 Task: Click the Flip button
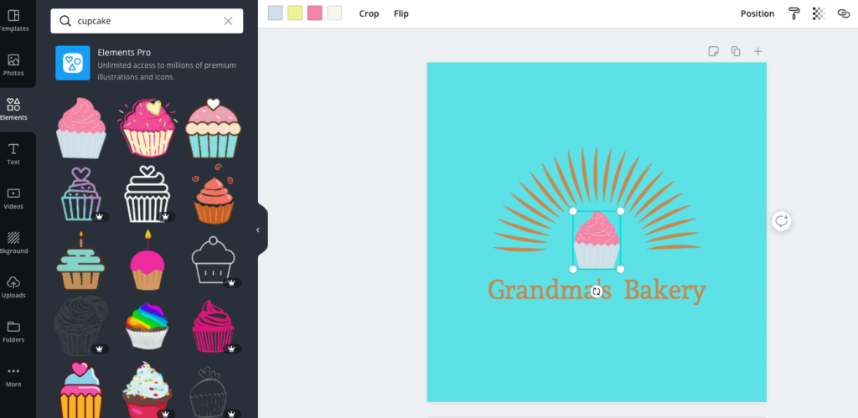401,13
